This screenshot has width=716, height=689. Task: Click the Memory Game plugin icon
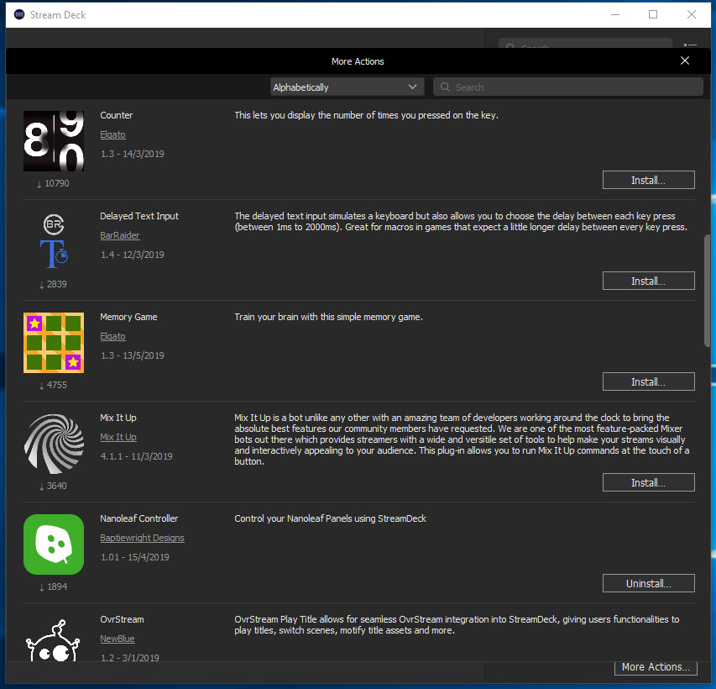pyautogui.click(x=54, y=343)
